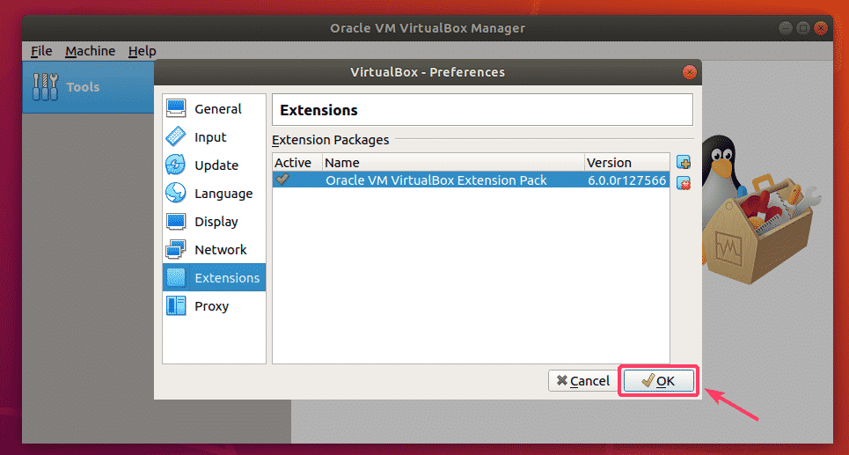This screenshot has width=849, height=455.
Task: Open the Input settings icon
Action: point(176,137)
